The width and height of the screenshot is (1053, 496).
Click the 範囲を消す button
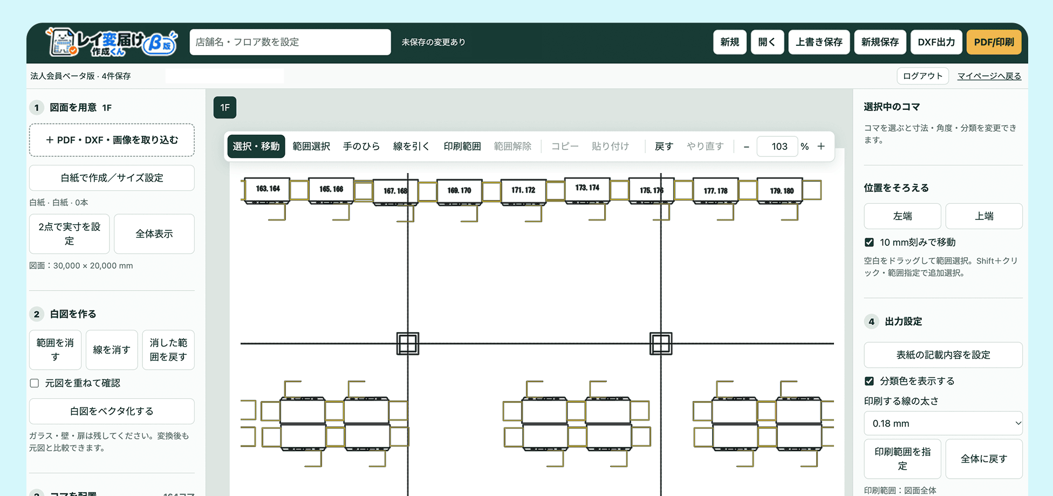(55, 350)
